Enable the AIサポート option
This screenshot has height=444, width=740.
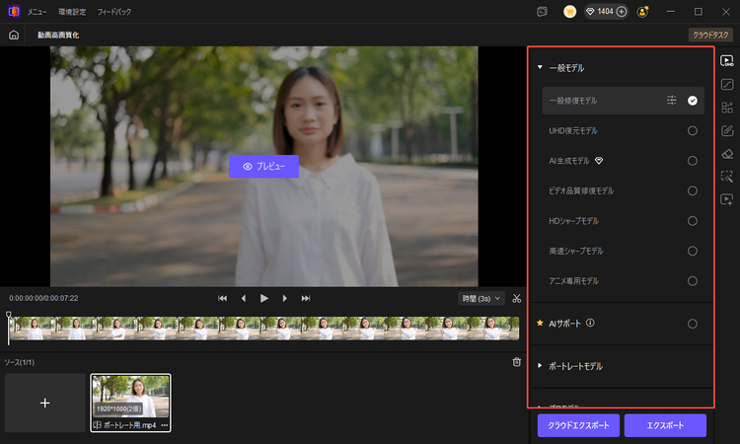[x=693, y=324]
